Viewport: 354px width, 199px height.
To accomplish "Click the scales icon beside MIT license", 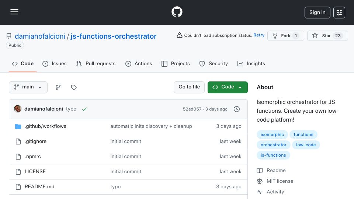I will pyautogui.click(x=260, y=181).
